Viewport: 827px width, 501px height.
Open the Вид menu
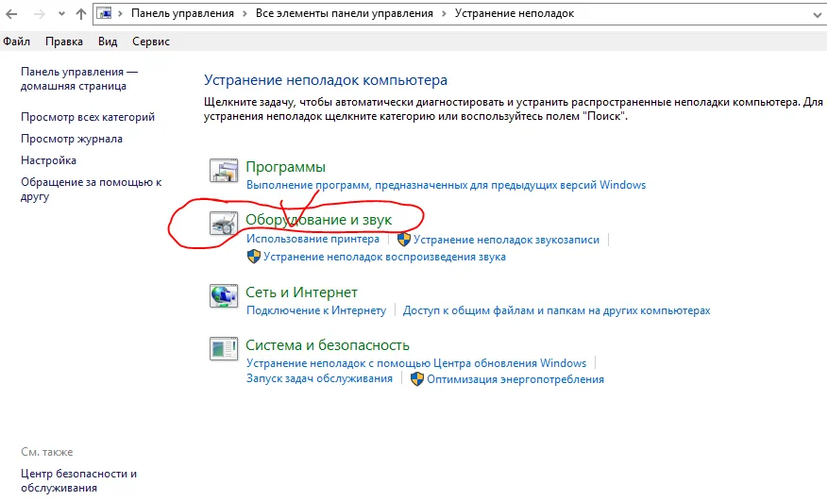point(108,42)
